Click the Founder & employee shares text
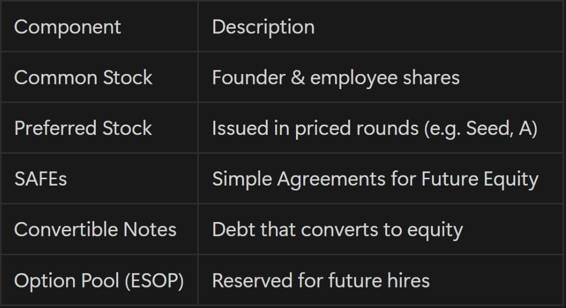566x308 pixels. [336, 78]
